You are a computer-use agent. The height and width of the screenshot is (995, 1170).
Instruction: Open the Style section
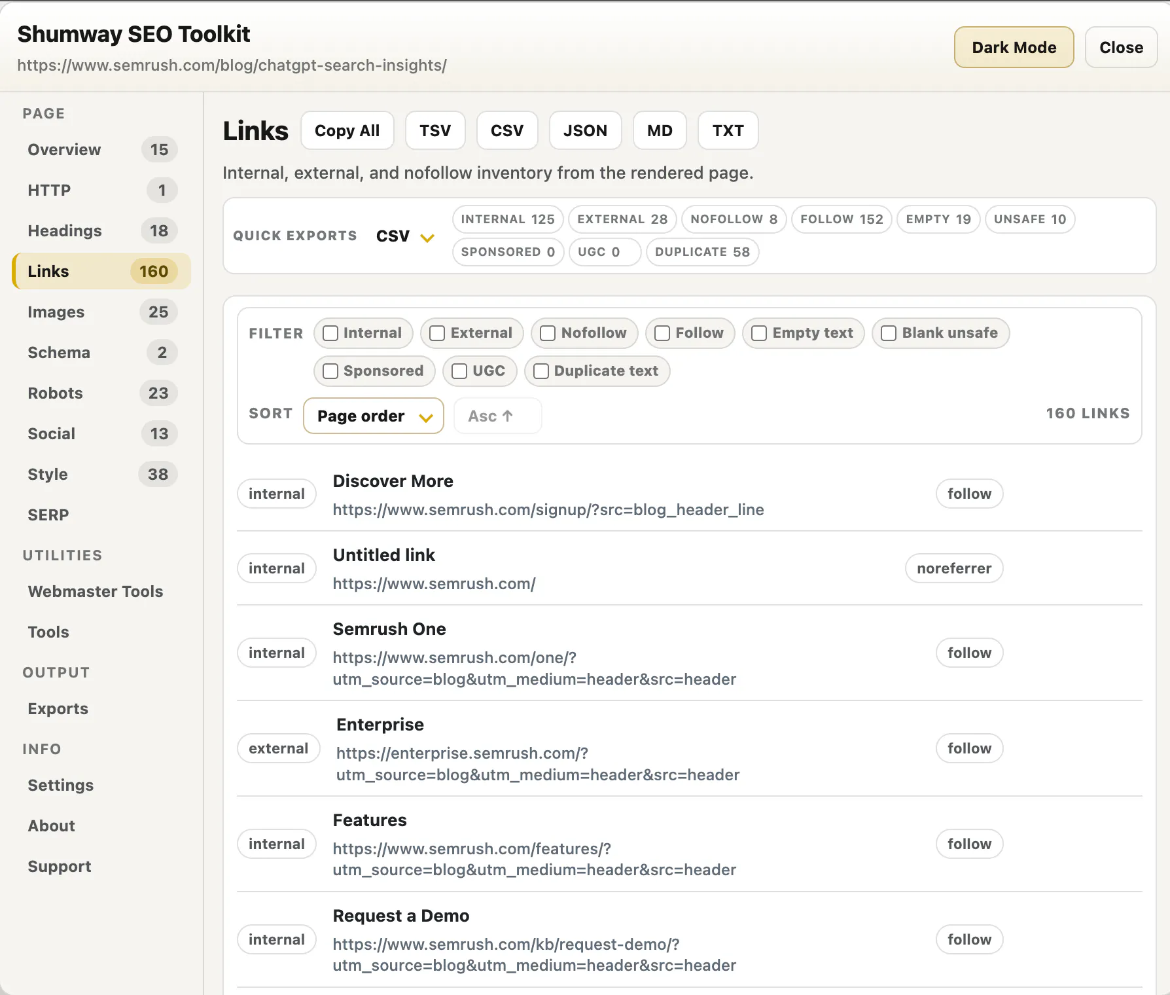[101, 475]
